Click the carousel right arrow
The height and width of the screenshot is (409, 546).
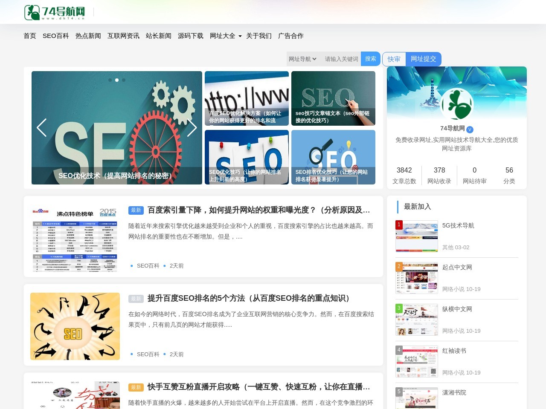tap(192, 127)
